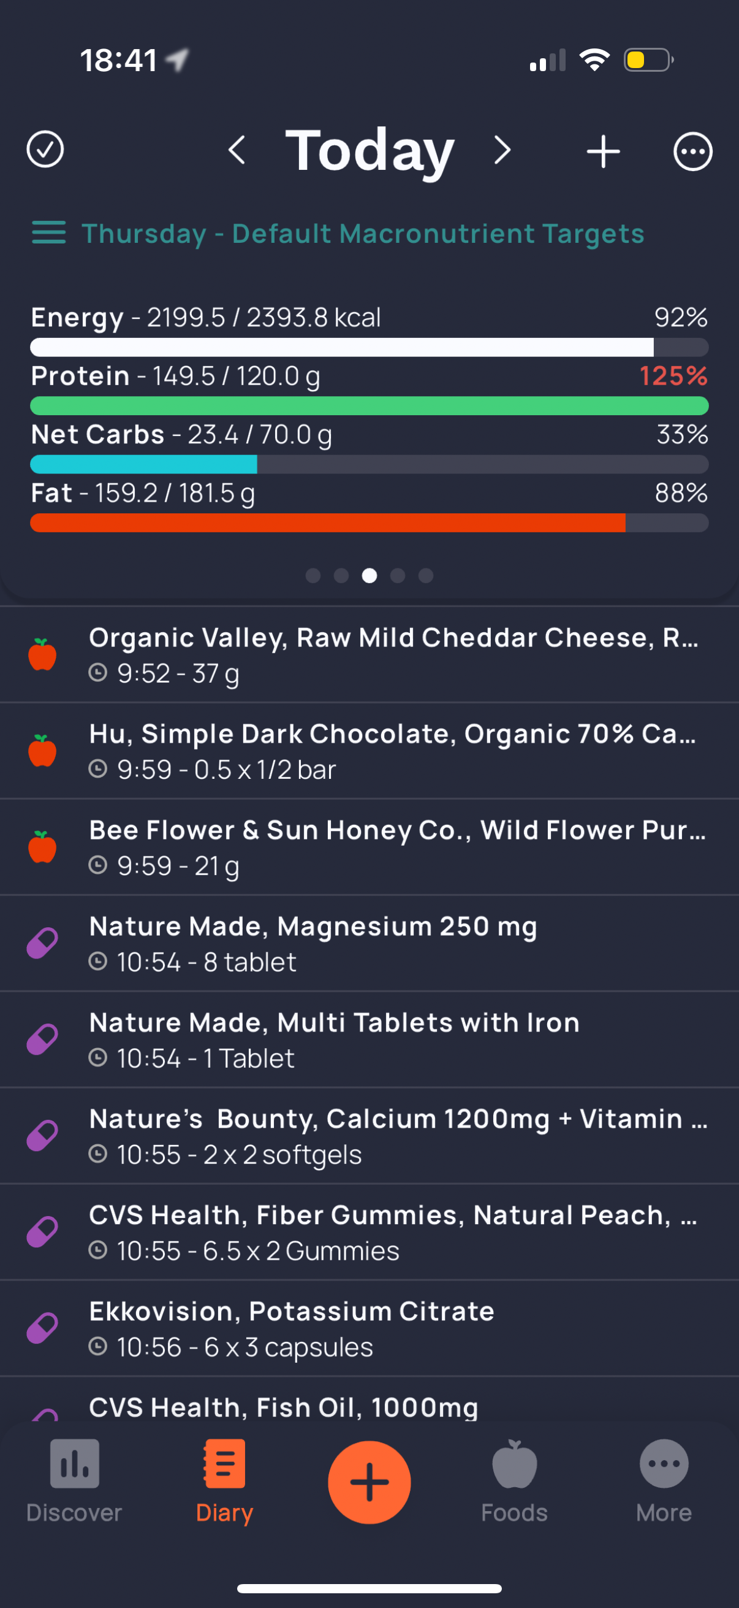
Task: Go to previous day with left chevron
Action: click(x=237, y=150)
